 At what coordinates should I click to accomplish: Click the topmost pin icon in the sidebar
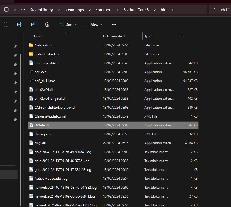[15, 46]
